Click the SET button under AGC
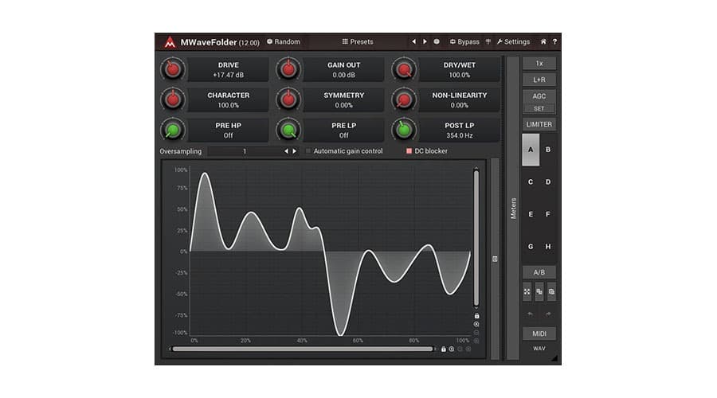 click(539, 109)
